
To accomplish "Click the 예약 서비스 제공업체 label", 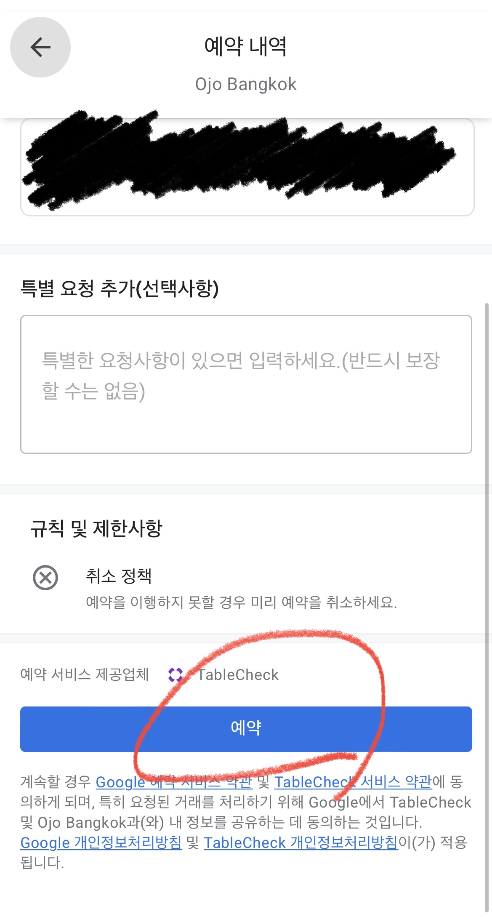I will [85, 674].
